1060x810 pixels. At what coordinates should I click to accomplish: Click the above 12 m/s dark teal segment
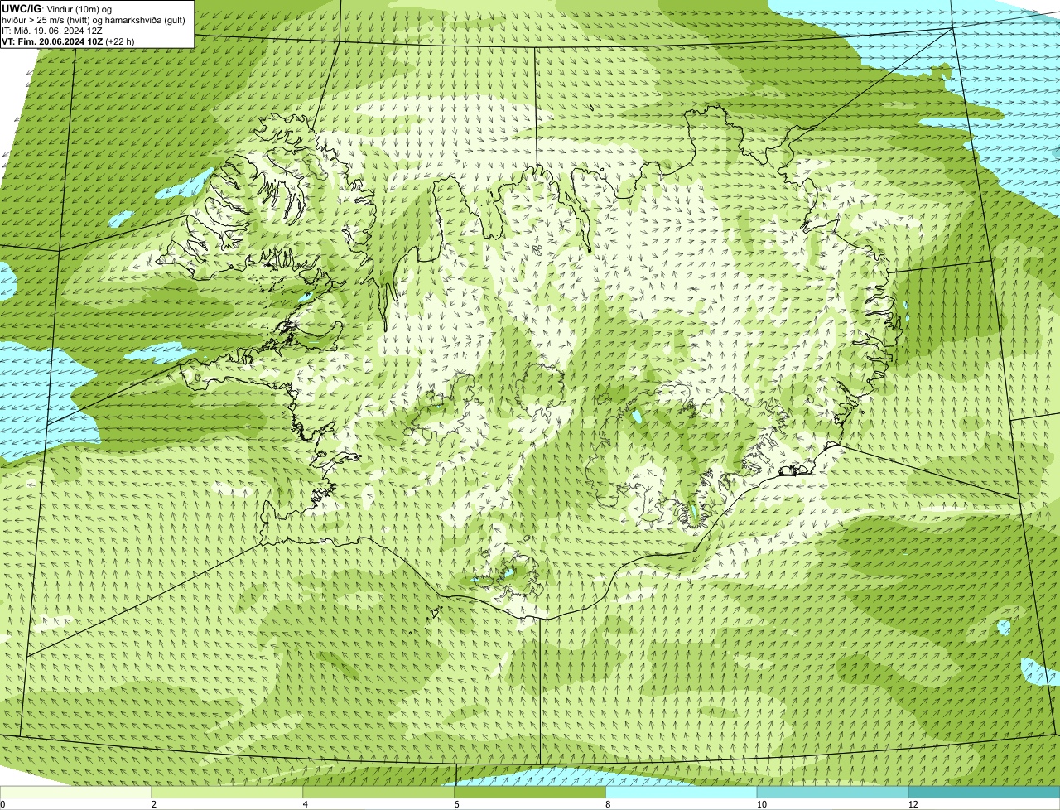pos(984,792)
